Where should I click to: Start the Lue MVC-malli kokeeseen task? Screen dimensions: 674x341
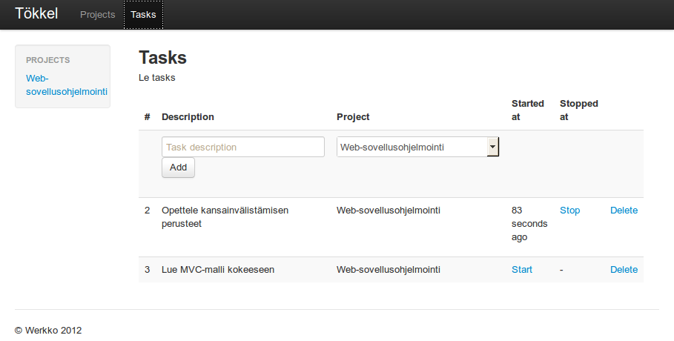click(x=522, y=270)
